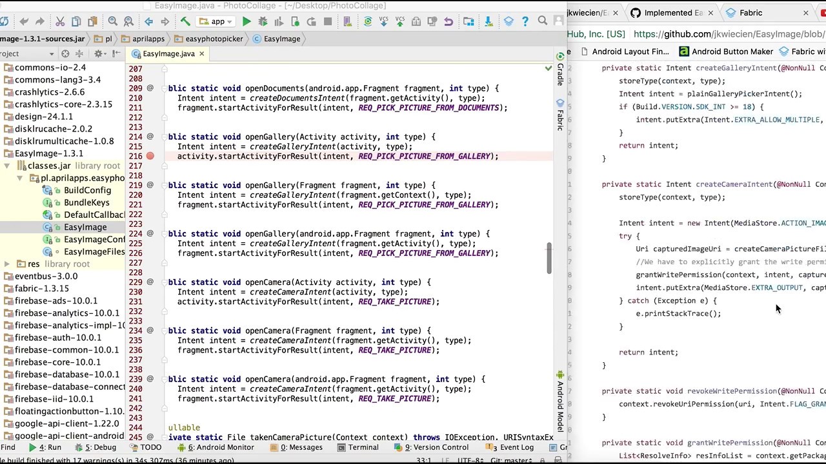Viewport: 826px width, 464px height.
Task: Click the Revert purple arrow icon
Action: [x=448, y=21]
